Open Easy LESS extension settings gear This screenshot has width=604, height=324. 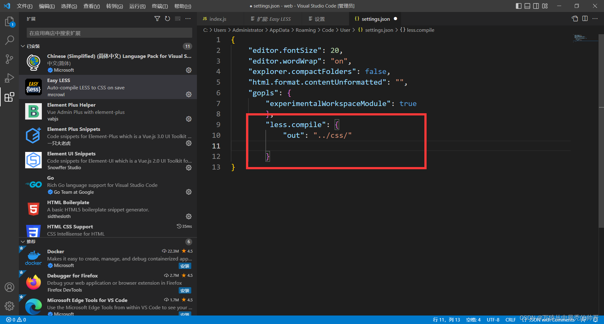189,94
